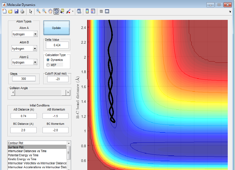Click the Delta Value input field
The height and width of the screenshot is (170, 235).
point(57,45)
